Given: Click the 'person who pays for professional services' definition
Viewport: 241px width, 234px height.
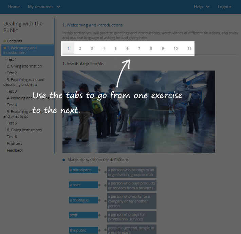Looking at the screenshot, I should [132, 217].
